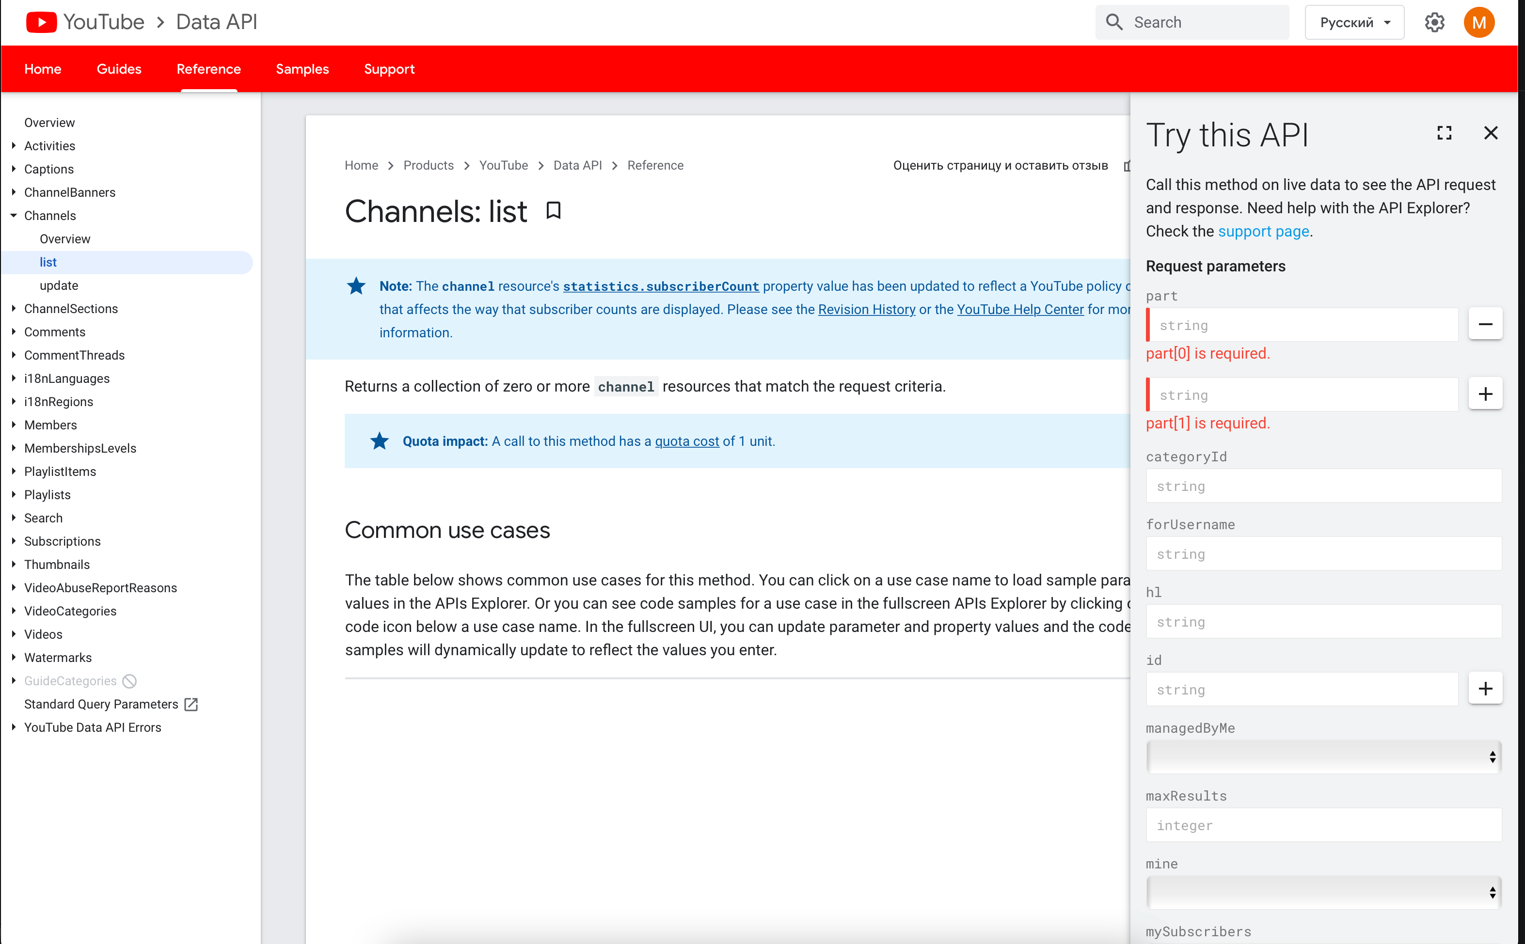
Task: Click the id string input
Action: tap(1302, 690)
